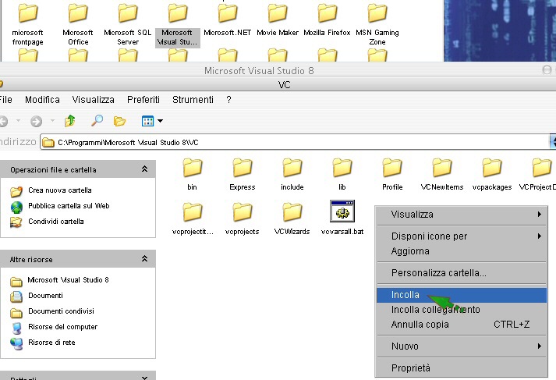The height and width of the screenshot is (380, 556).
Task: Open the dropdown arrow next to Views icon
Action: coord(161,121)
